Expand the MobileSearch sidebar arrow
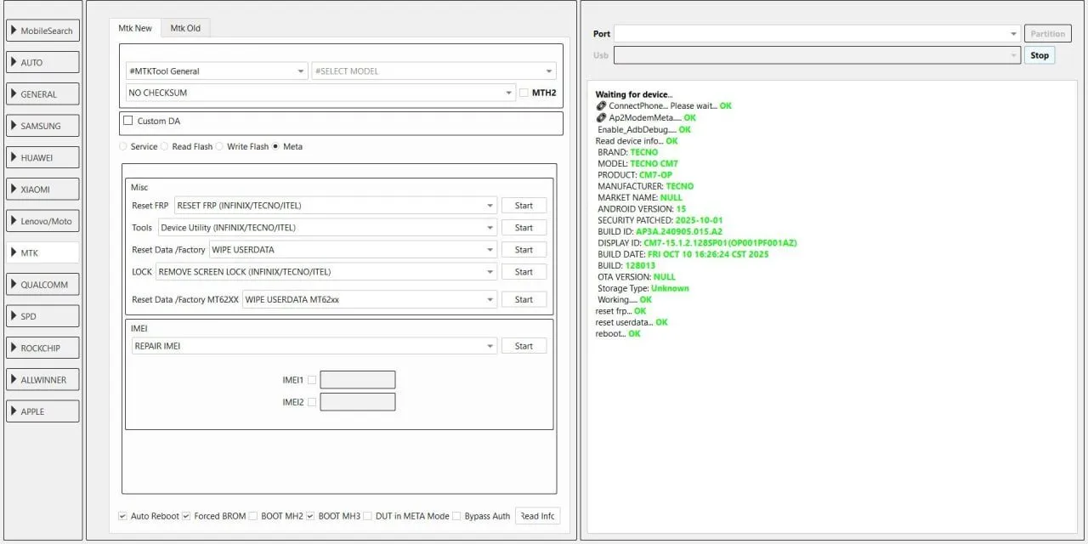 click(14, 31)
